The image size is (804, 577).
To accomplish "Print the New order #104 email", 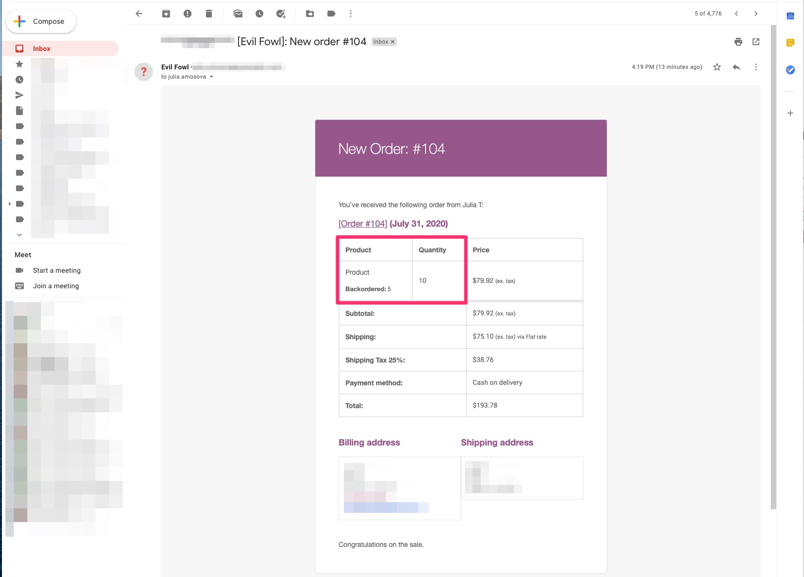I will [x=738, y=42].
